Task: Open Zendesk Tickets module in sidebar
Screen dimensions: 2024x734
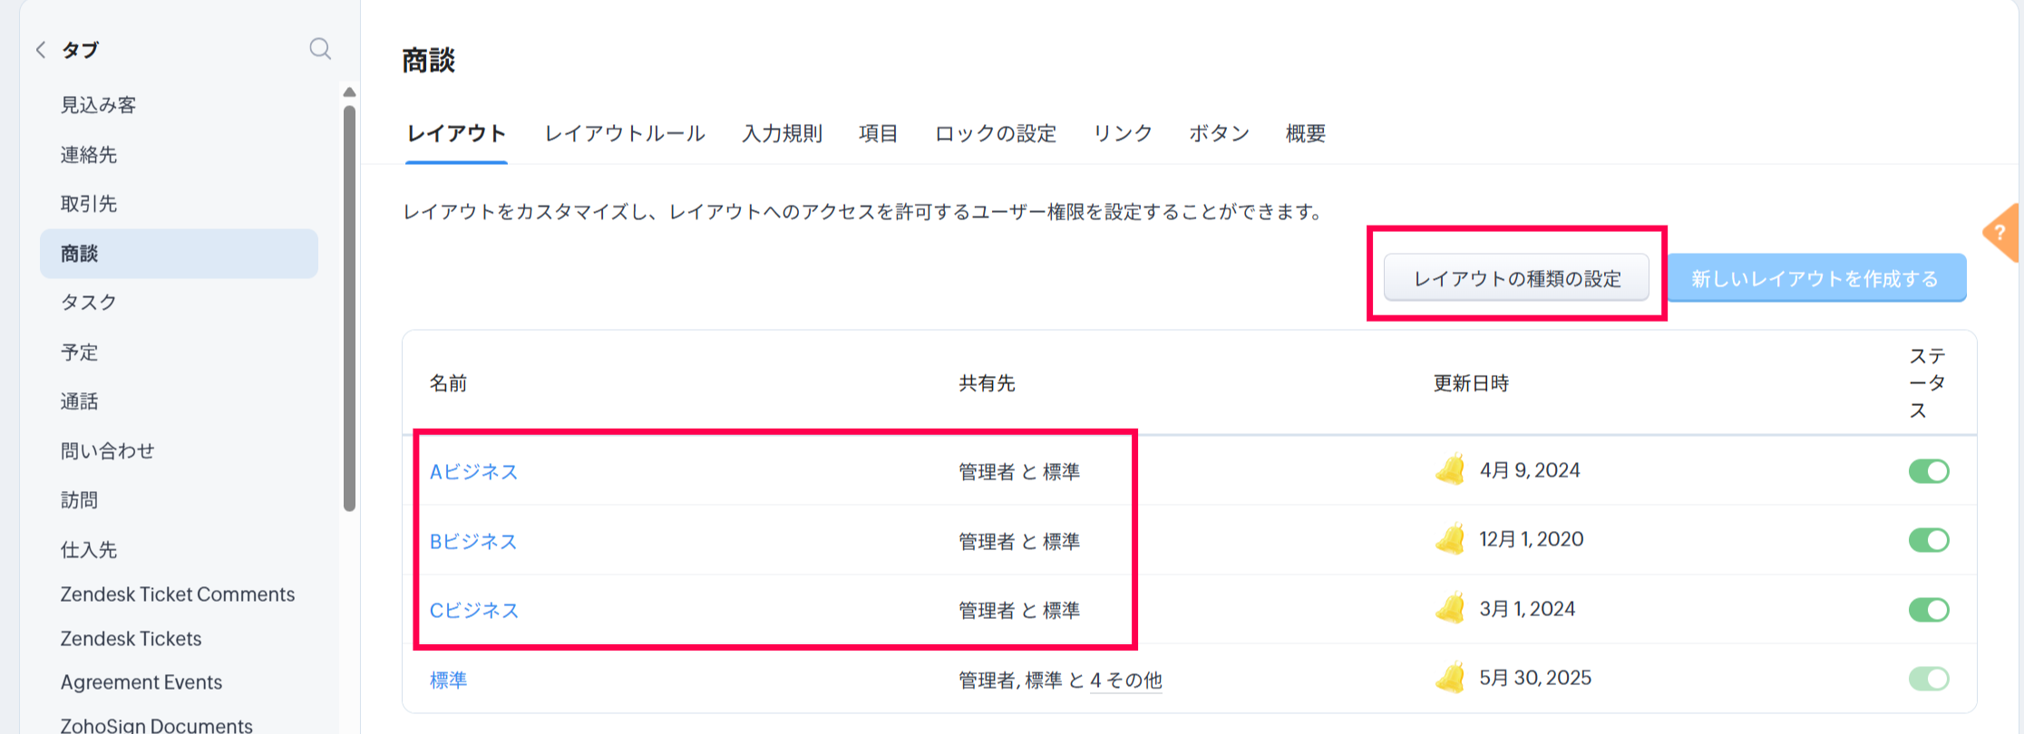Action: [x=131, y=639]
